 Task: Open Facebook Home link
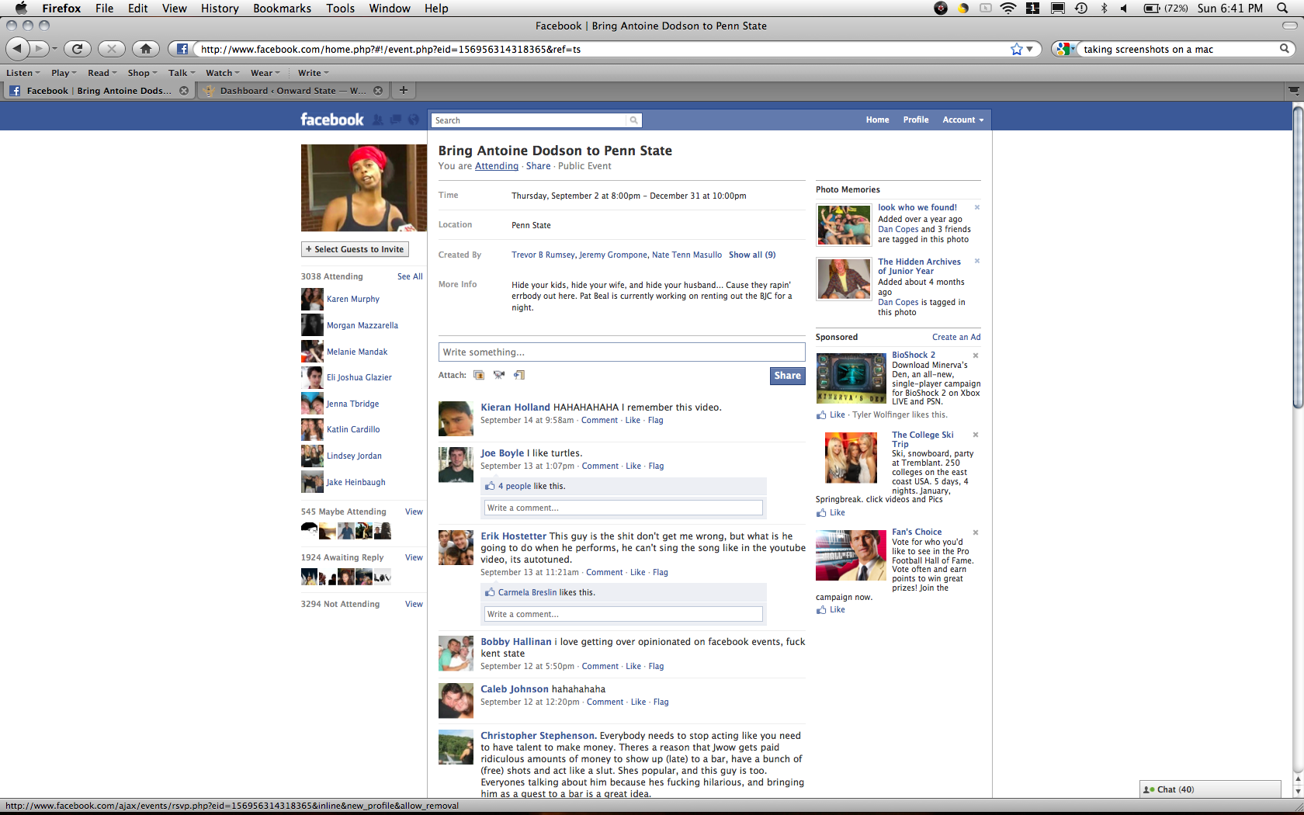(x=878, y=120)
